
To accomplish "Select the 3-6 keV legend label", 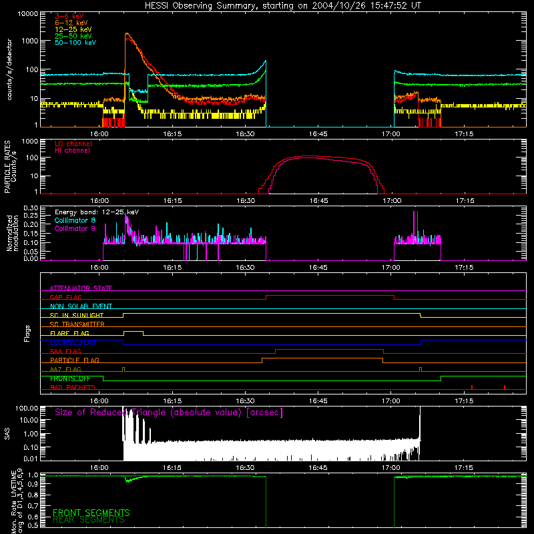I will click(69, 16).
